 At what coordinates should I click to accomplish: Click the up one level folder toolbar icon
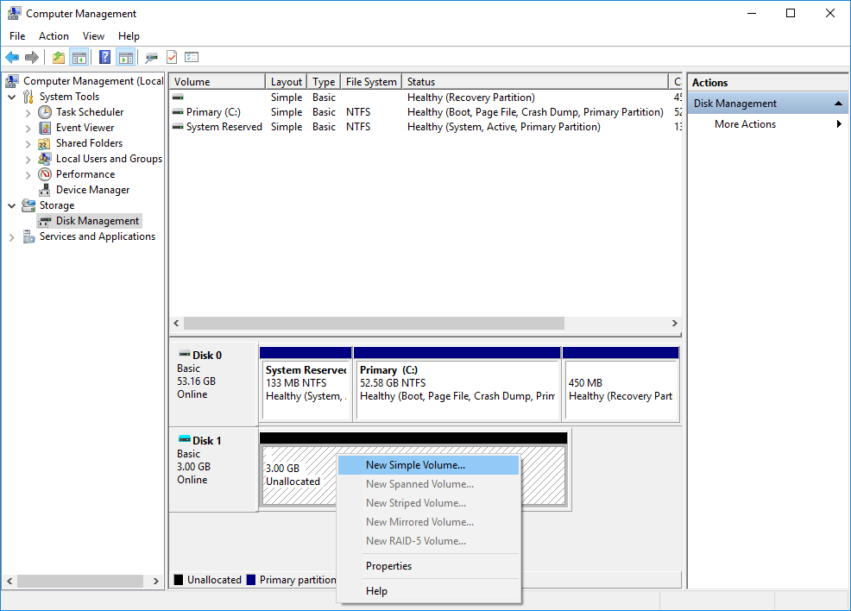(58, 57)
